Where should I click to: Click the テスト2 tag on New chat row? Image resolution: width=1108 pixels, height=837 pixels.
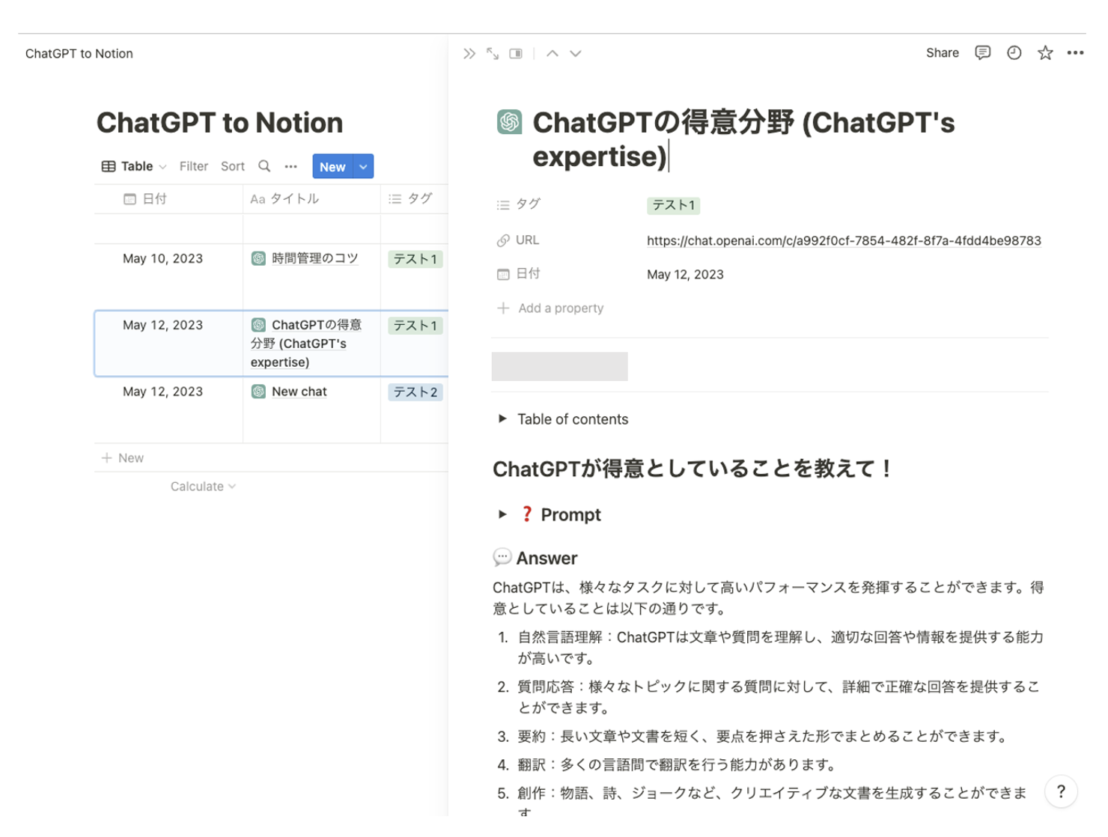tap(415, 392)
